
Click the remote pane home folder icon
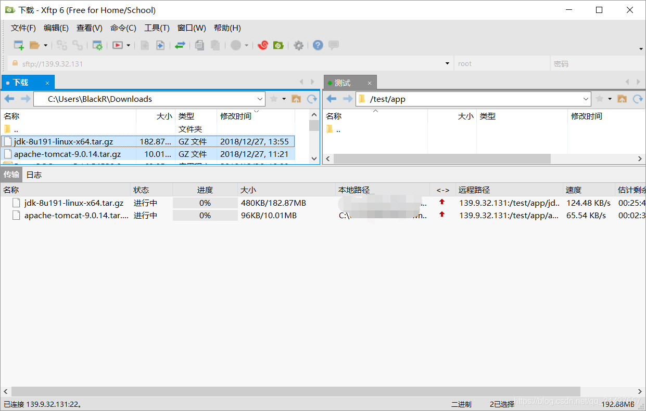(622, 99)
